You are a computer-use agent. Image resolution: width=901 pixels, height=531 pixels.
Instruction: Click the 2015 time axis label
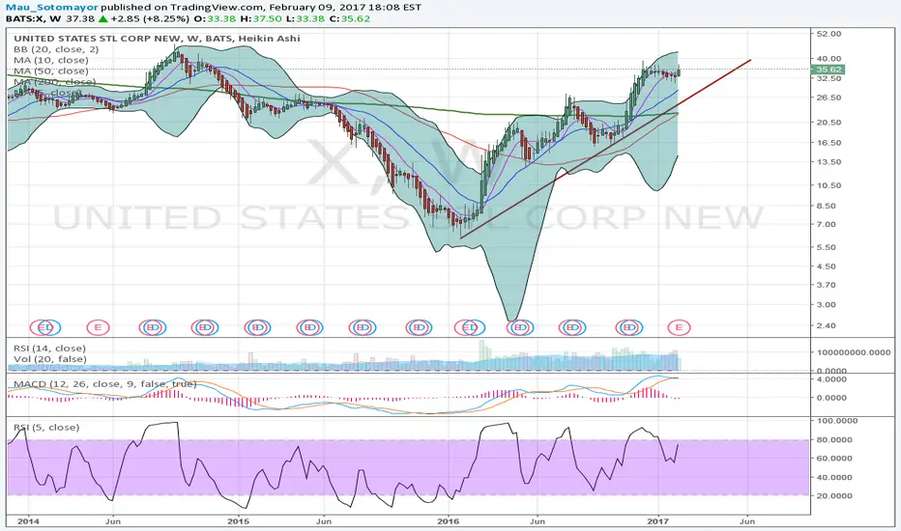[x=238, y=521]
